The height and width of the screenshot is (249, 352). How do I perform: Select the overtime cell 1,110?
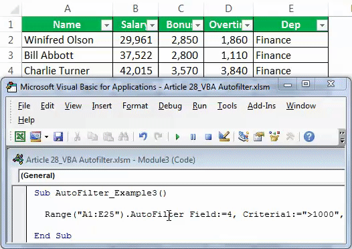click(x=229, y=56)
